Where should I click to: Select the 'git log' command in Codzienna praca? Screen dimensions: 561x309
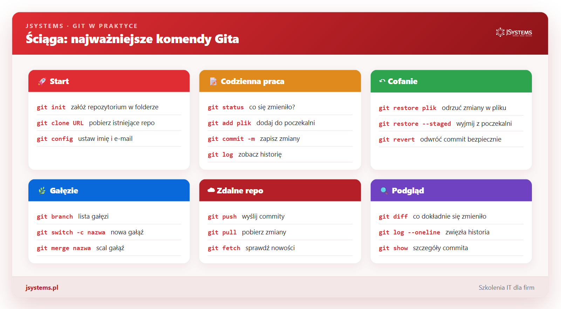tap(220, 154)
